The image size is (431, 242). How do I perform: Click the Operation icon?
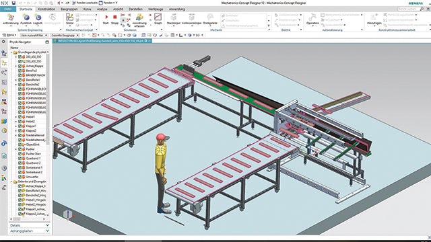point(312,17)
